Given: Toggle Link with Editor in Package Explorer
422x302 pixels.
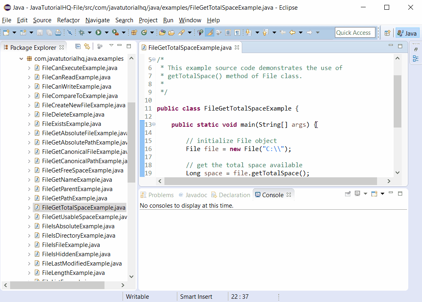Looking at the screenshot, I should pos(87,46).
